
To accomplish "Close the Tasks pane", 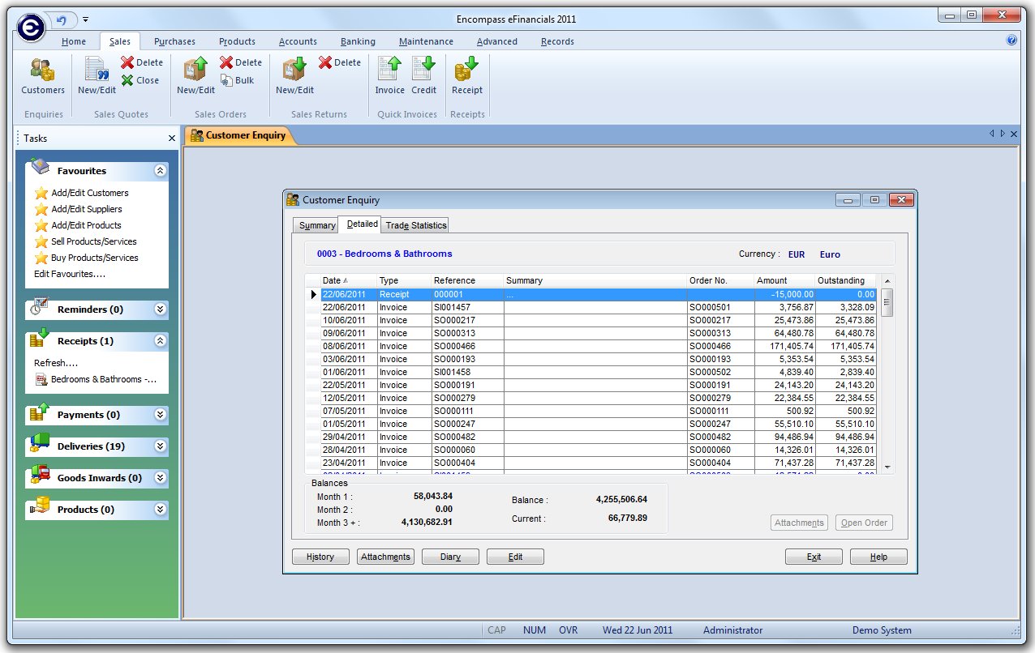I will (171, 139).
